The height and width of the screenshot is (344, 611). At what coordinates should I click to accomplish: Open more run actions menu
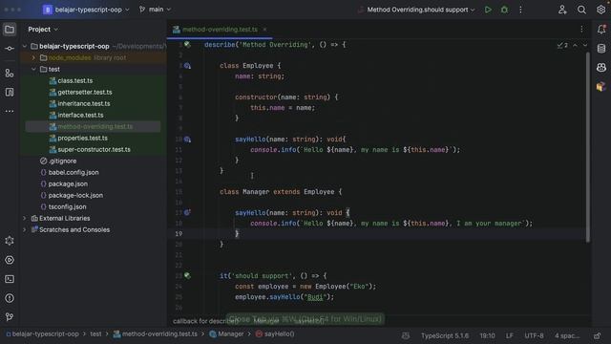coord(520,10)
